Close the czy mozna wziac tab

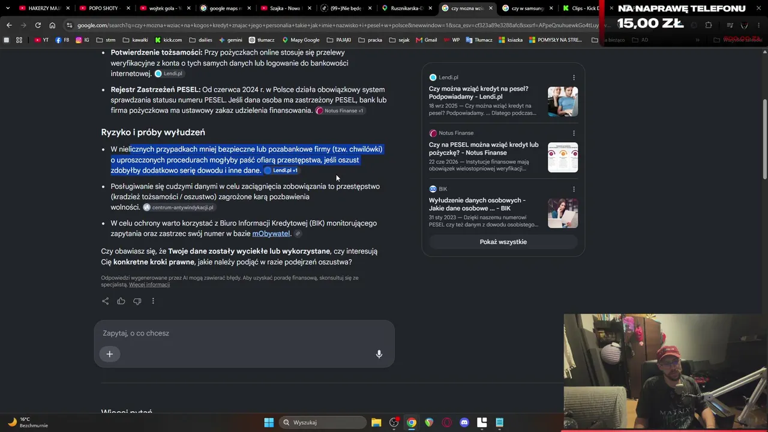tap(491, 8)
